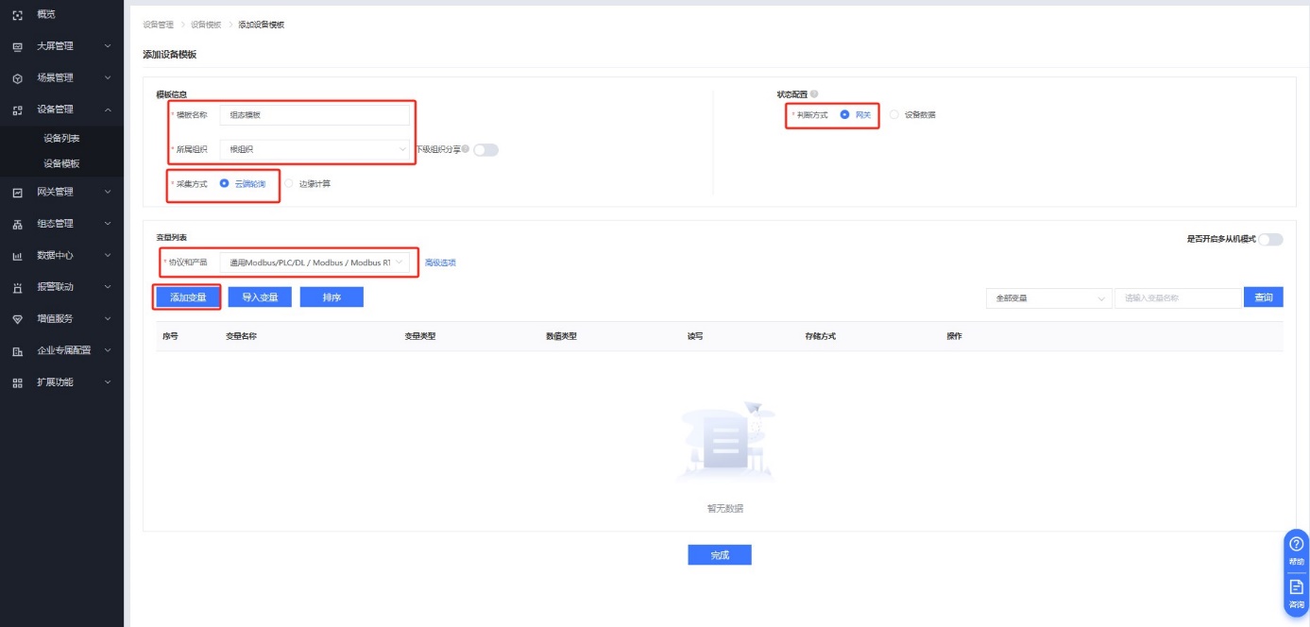This screenshot has width=1310, height=627.
Task: Click the 网关管理 gateway icon
Action: click(17, 193)
